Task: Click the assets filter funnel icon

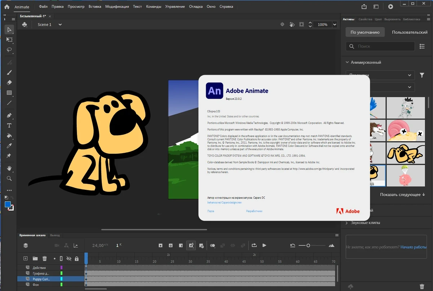Action: pyautogui.click(x=422, y=75)
